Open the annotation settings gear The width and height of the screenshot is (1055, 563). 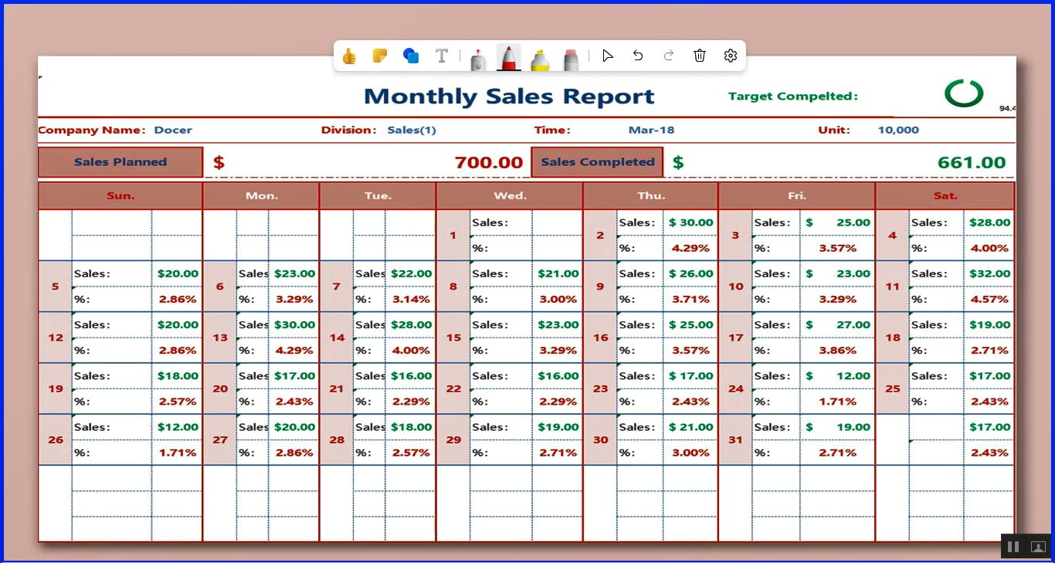tap(731, 56)
